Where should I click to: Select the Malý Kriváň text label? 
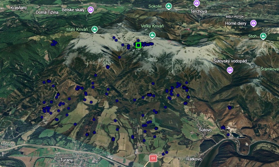click(x=77, y=30)
